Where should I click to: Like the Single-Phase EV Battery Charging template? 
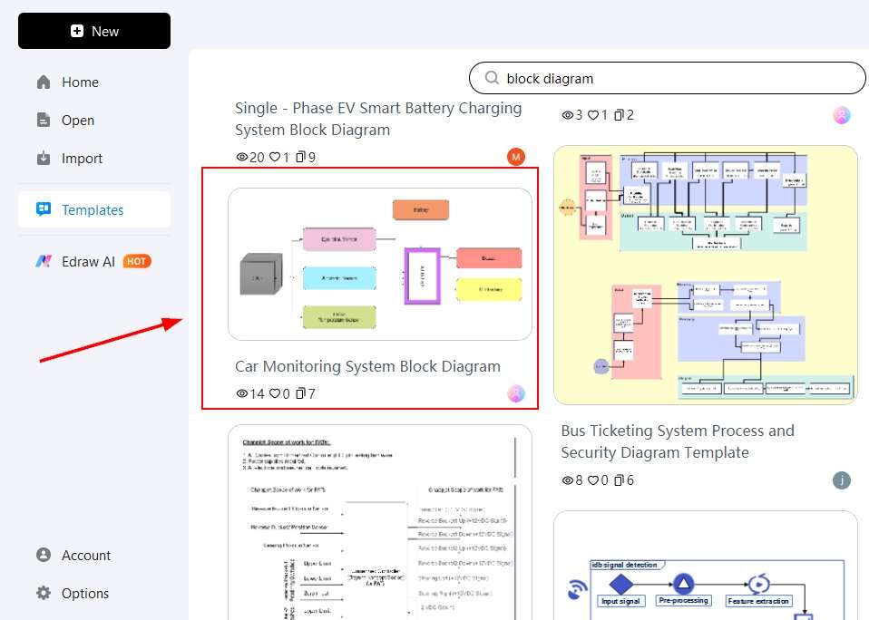(x=275, y=157)
